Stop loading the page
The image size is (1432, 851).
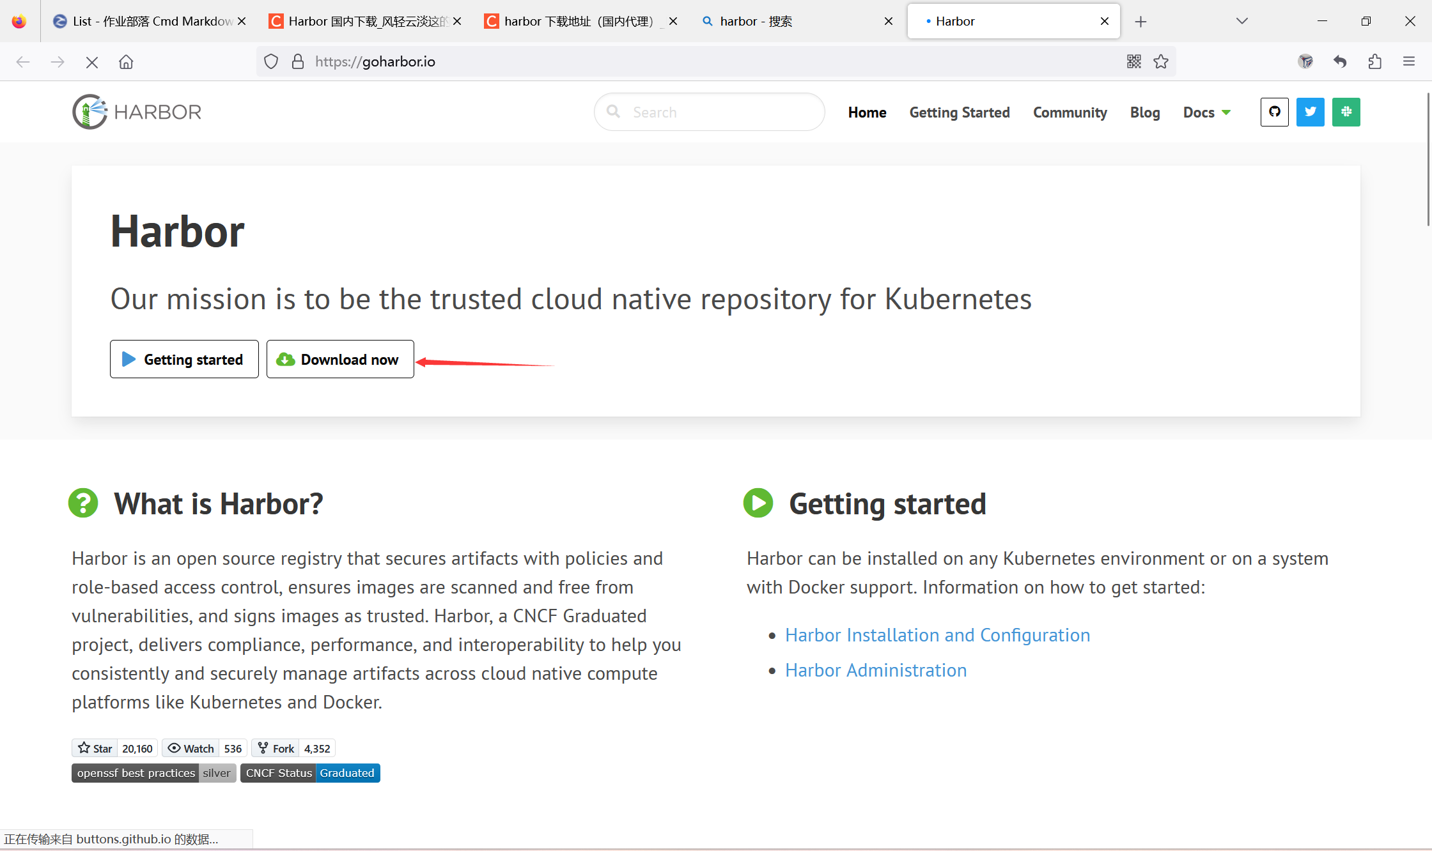click(x=92, y=62)
